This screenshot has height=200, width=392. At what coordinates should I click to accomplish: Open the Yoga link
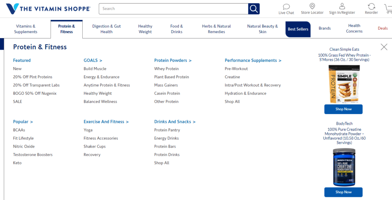coord(88,130)
